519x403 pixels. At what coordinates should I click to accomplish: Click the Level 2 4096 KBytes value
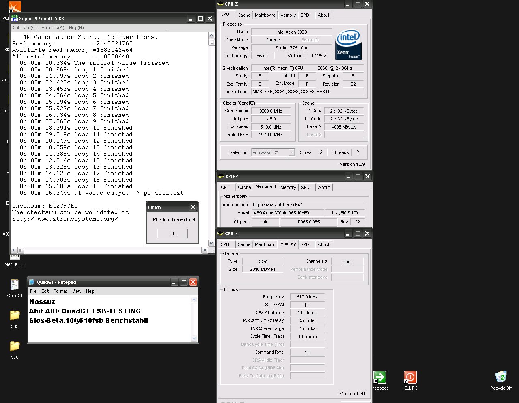(344, 127)
